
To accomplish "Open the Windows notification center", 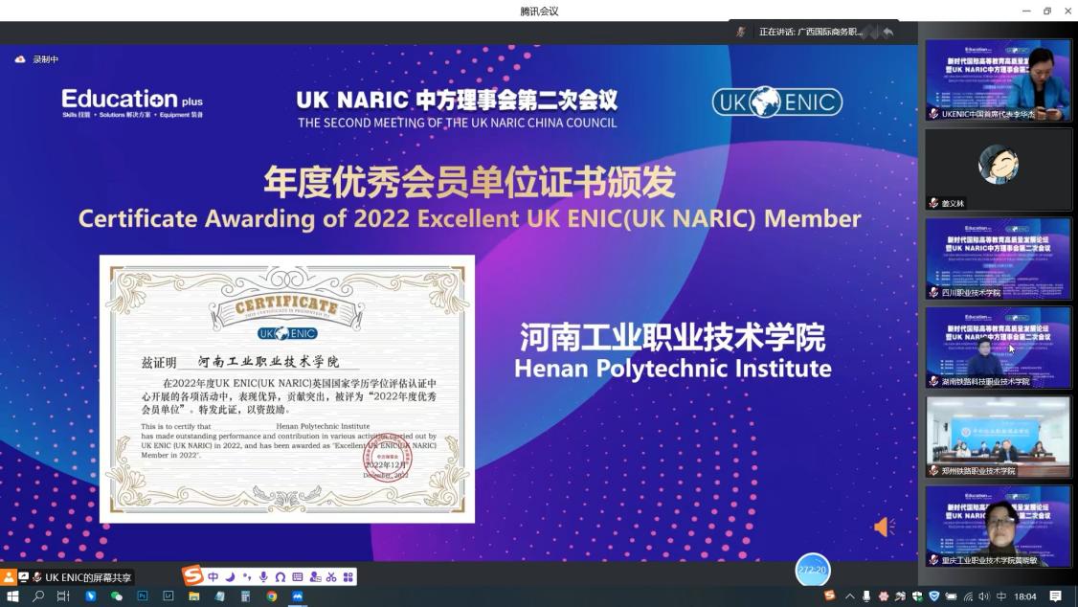I will pyautogui.click(x=1055, y=596).
